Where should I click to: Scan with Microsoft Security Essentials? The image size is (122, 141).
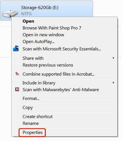tap(62, 49)
